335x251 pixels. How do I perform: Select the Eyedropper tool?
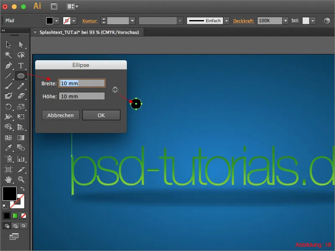click(8, 148)
